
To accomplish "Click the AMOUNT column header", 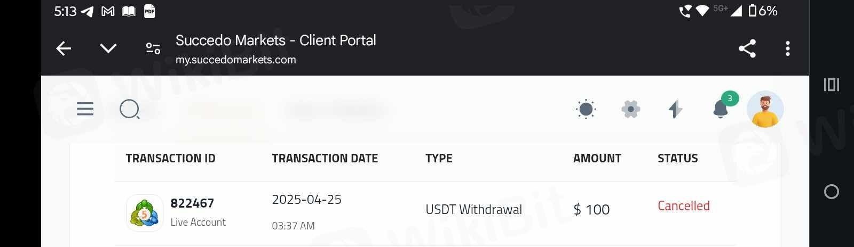I will [x=597, y=158].
